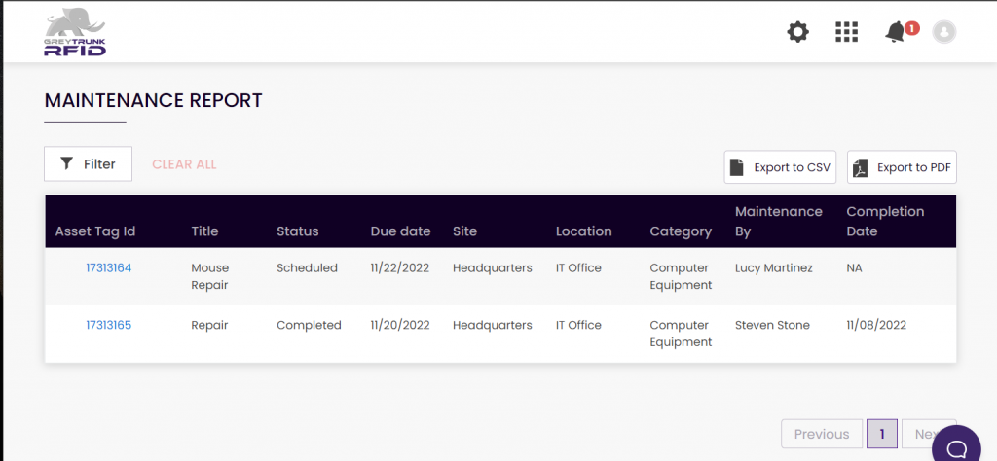Open asset tag 17313164
This screenshot has height=461, width=997.
pos(109,268)
